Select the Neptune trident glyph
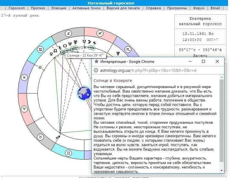Screen dimensions: 231x178 click(70, 43)
